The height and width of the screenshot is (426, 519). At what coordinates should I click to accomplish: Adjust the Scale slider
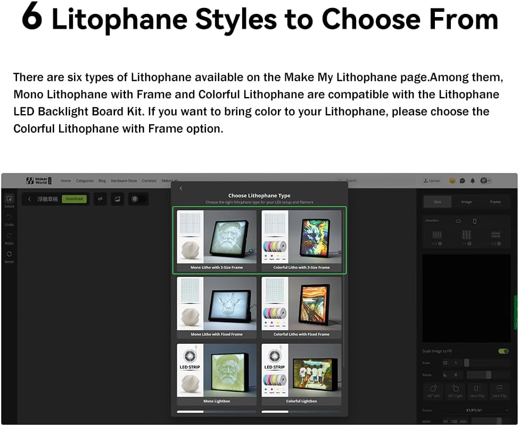487,363
